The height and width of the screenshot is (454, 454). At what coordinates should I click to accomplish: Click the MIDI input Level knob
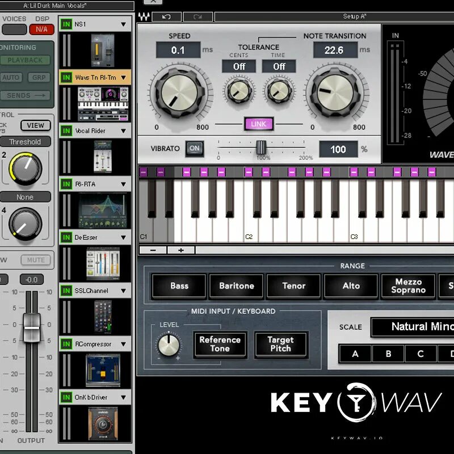click(169, 345)
